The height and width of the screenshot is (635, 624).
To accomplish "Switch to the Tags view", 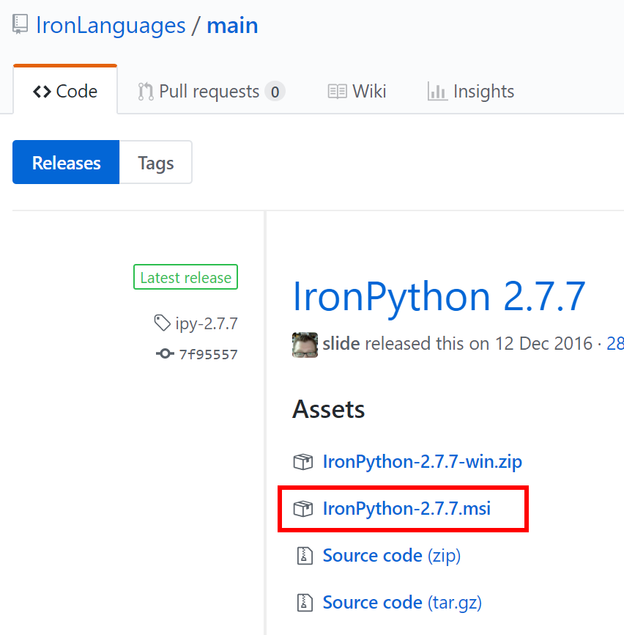I will point(156,162).
